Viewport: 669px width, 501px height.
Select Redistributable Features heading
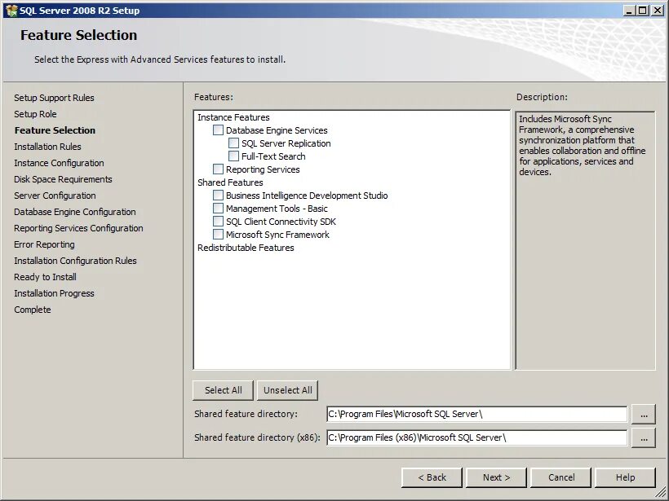coord(246,248)
